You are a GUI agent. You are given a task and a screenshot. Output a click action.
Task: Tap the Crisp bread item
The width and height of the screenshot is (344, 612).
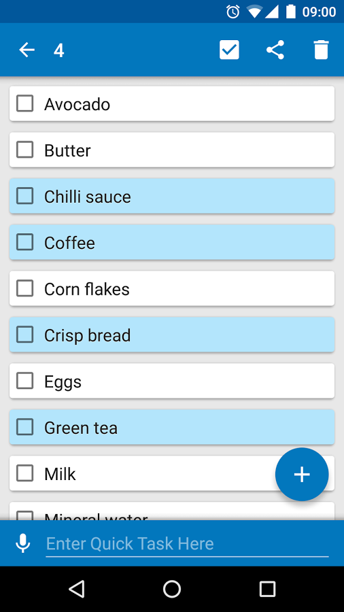(x=172, y=335)
